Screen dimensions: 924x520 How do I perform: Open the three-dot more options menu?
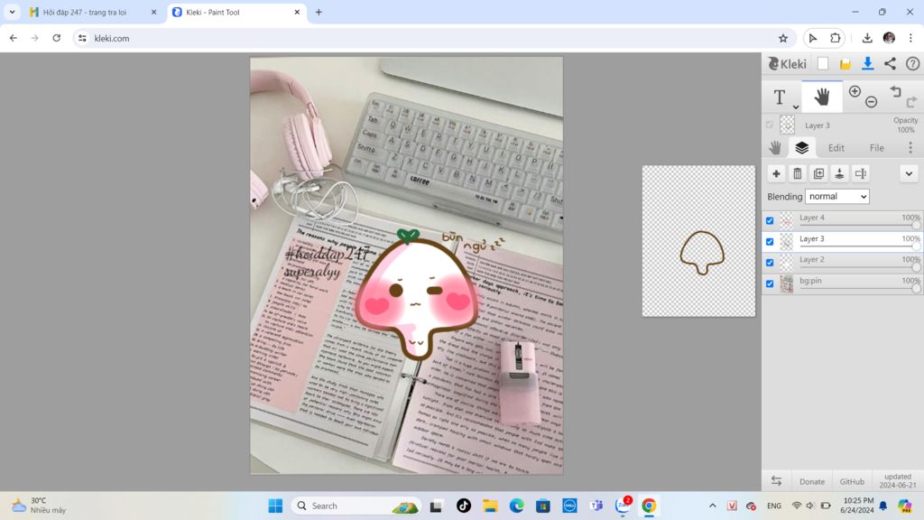[x=910, y=147]
